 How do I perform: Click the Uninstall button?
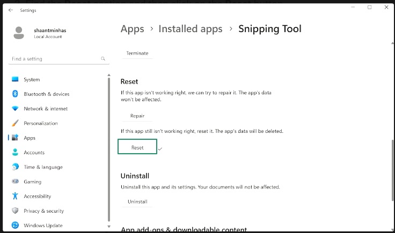tap(137, 201)
